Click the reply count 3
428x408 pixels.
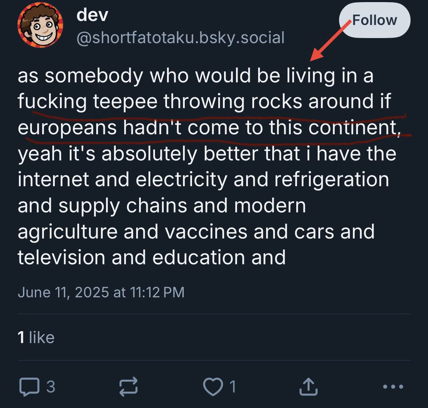51,387
